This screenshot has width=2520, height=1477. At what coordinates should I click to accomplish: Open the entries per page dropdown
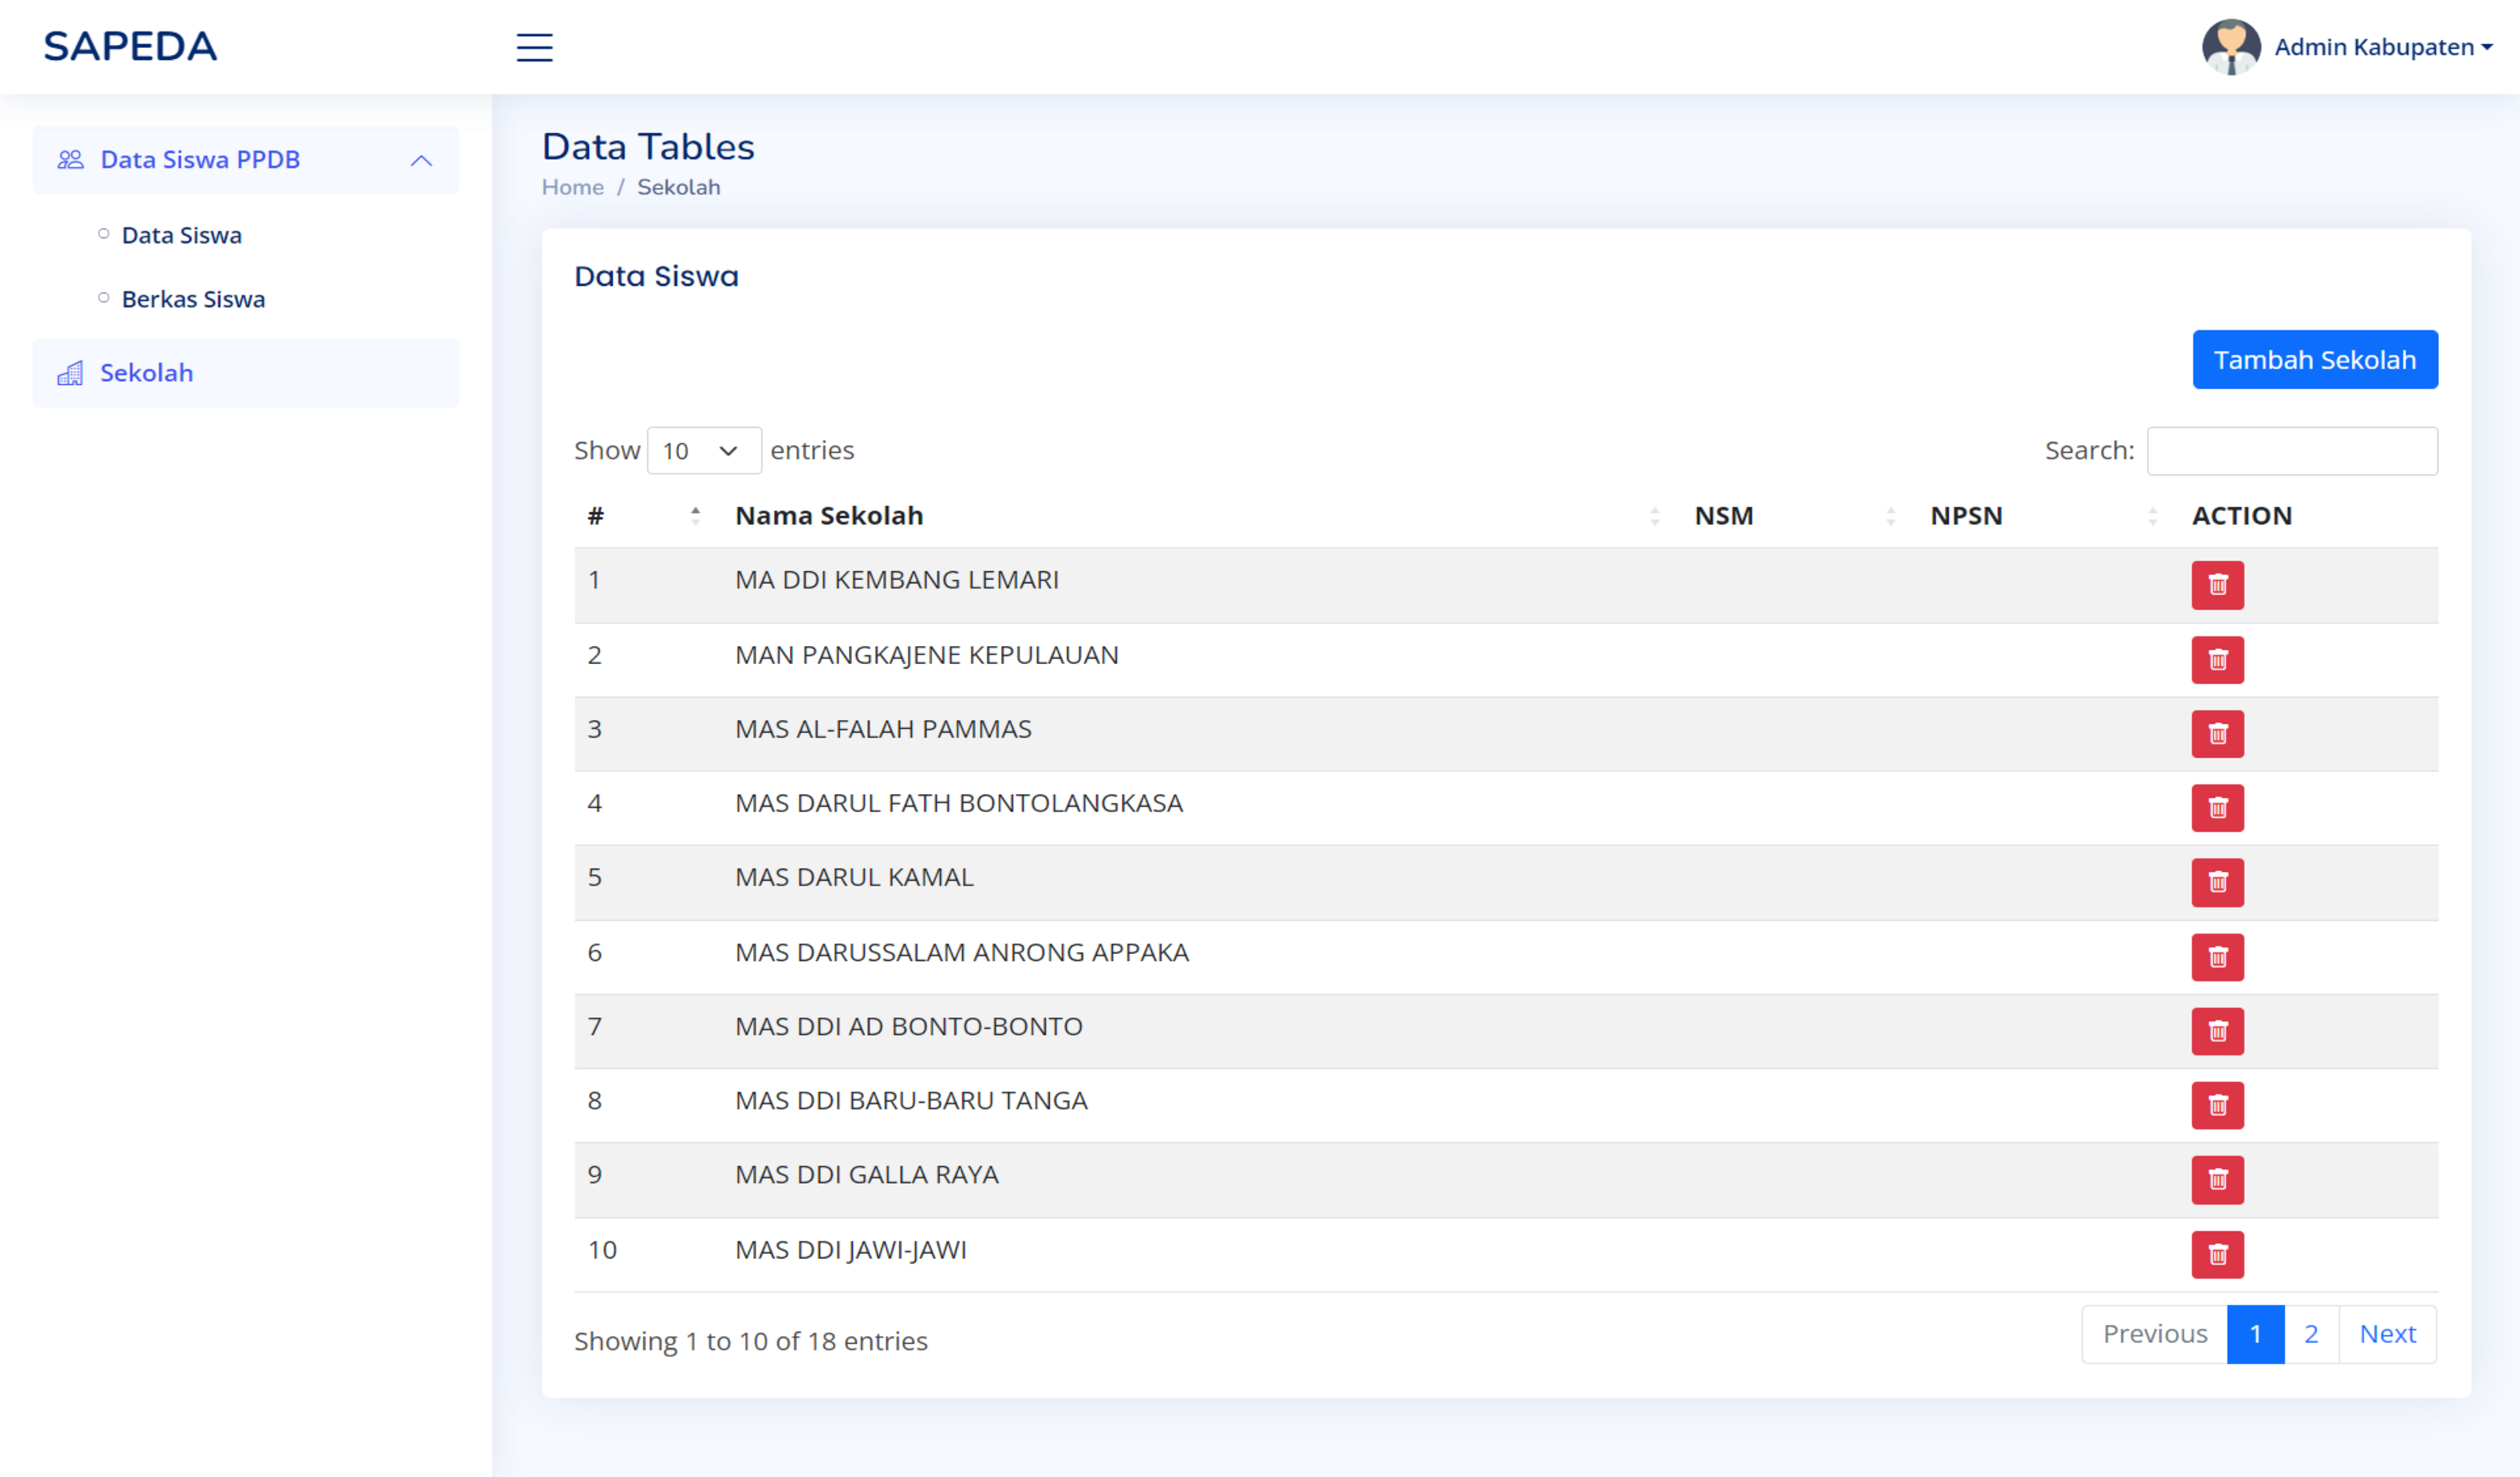coord(703,451)
